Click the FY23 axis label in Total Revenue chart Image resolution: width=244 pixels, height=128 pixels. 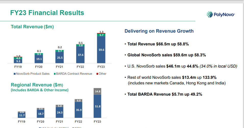click(x=101, y=67)
